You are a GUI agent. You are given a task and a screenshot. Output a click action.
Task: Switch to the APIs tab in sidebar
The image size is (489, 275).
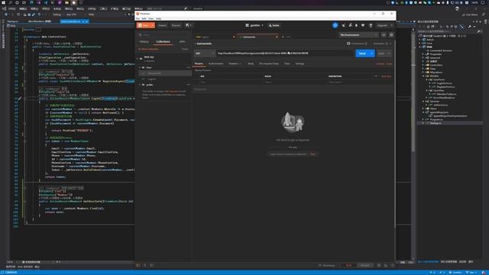tap(182, 41)
